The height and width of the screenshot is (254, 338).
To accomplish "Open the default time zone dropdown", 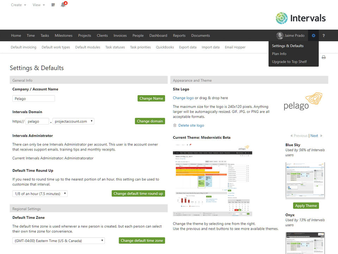I will (58, 241).
